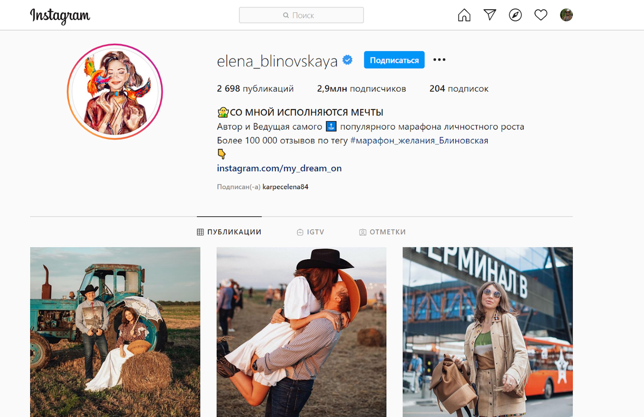644x417 pixels.
Task: Click the Подписаться button
Action: (394, 60)
